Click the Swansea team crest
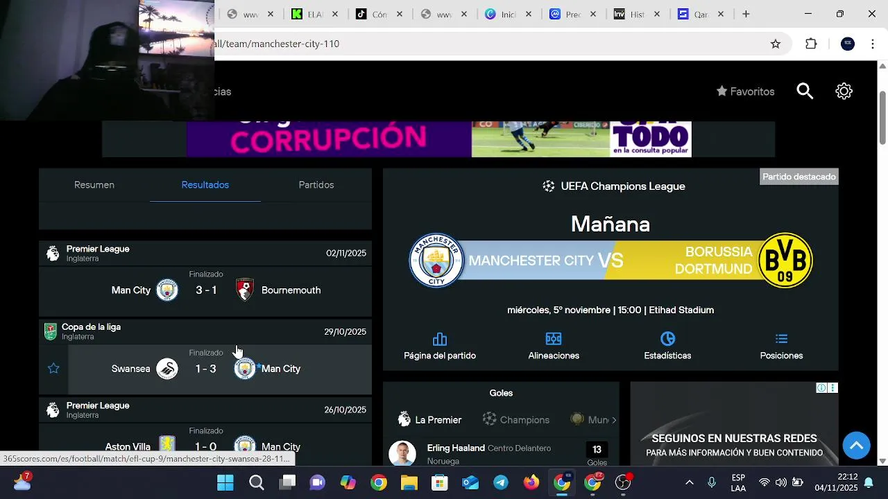888x499 pixels. pyautogui.click(x=166, y=369)
